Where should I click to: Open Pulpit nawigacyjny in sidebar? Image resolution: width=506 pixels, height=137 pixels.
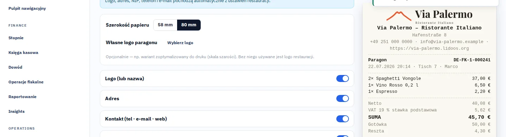[27, 8]
